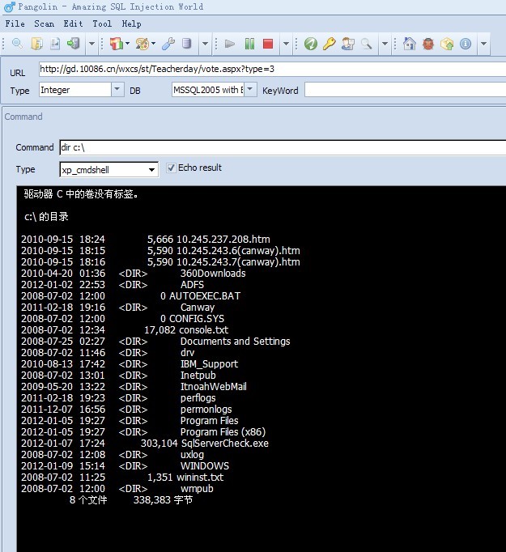Click the database cylinder toolbar icon
Screen dimensions: 506x552
187,44
